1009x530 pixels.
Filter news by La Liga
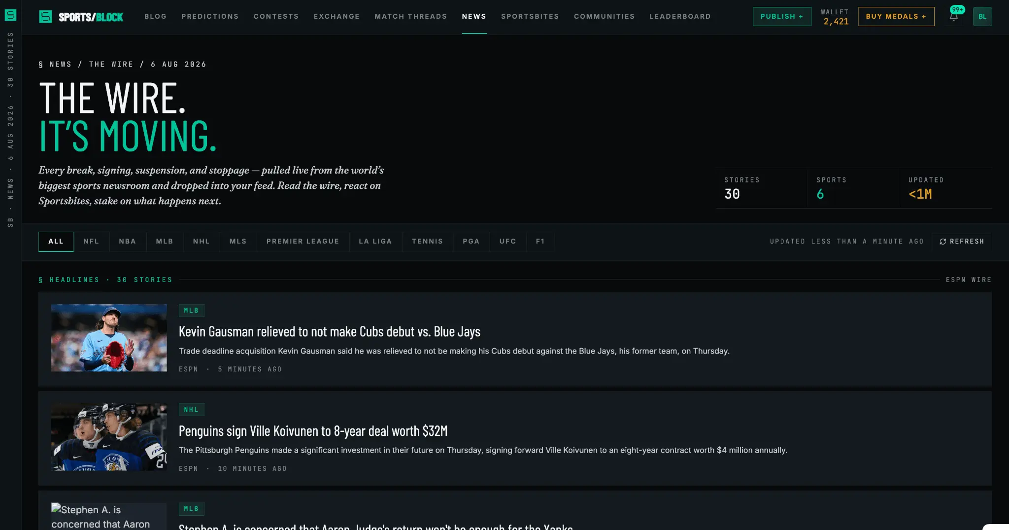375,242
